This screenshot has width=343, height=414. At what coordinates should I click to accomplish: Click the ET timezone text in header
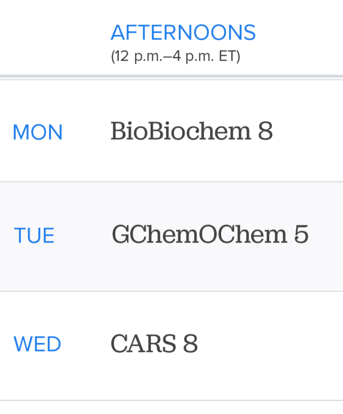[229, 57]
